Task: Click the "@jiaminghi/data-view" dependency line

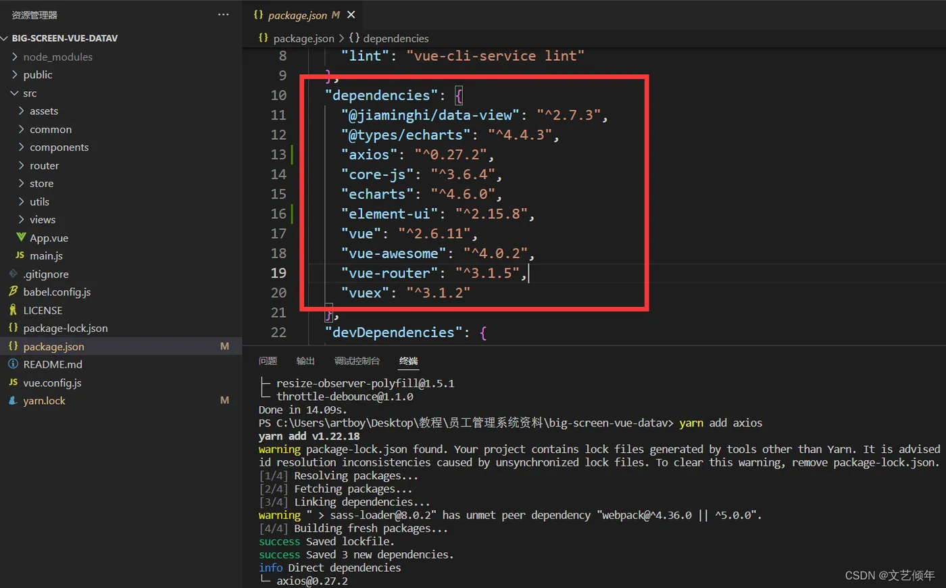Action: click(475, 116)
